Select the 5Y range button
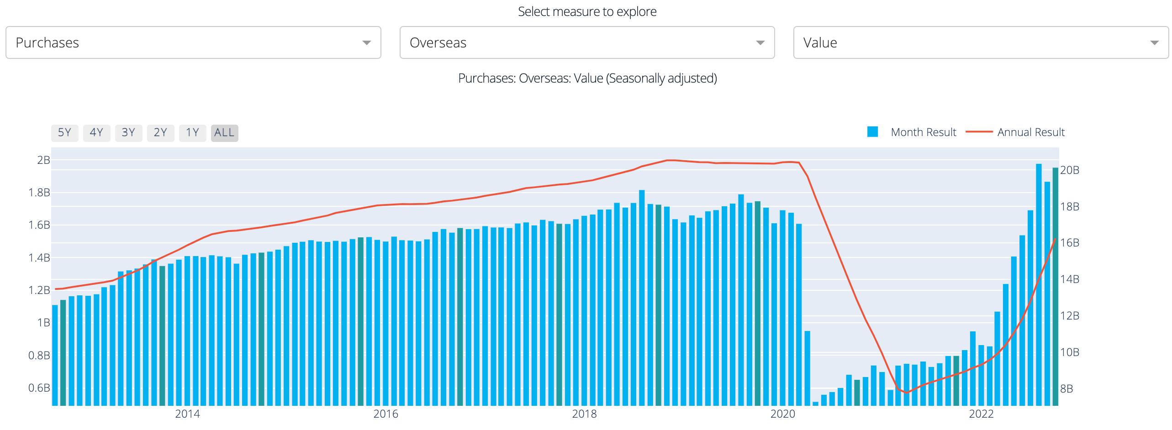 [65, 133]
